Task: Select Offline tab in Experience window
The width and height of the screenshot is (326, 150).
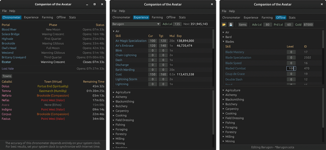Action: [x=171, y=17]
